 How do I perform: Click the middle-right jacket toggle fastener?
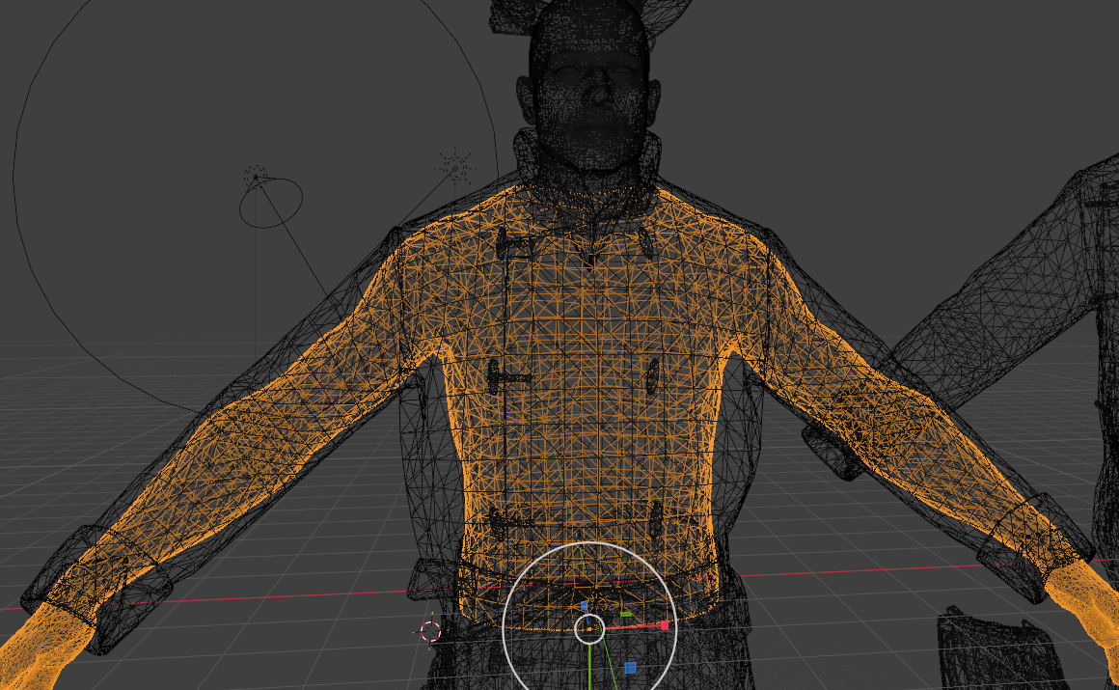click(x=653, y=376)
